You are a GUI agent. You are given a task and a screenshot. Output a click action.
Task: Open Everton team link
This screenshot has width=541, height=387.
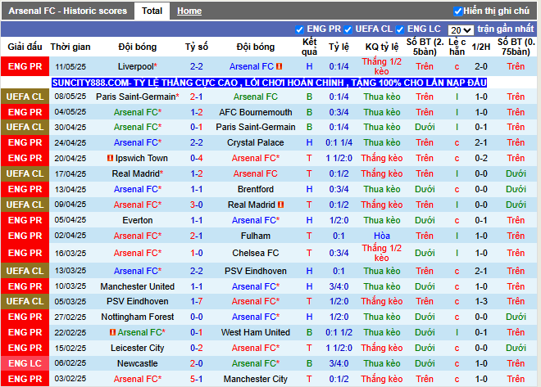pyautogui.click(x=138, y=220)
